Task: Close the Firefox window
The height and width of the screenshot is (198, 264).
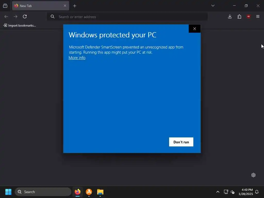Action: pyautogui.click(x=258, y=6)
